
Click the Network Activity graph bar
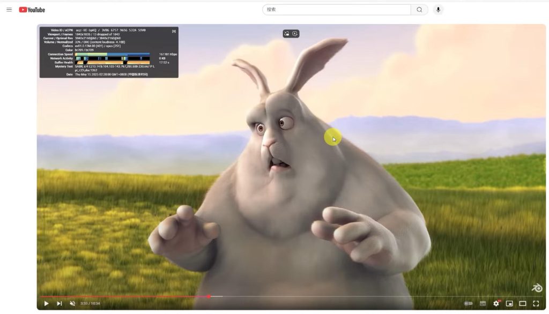(x=112, y=58)
